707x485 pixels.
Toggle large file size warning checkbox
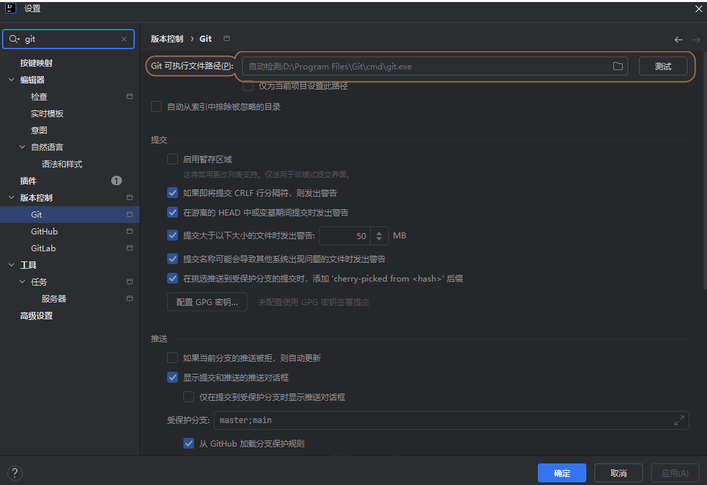tap(173, 235)
